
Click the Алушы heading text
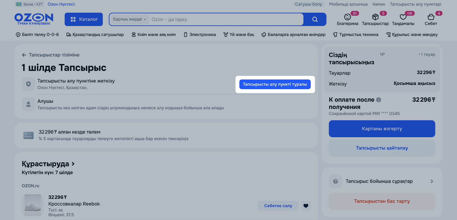[45, 101]
